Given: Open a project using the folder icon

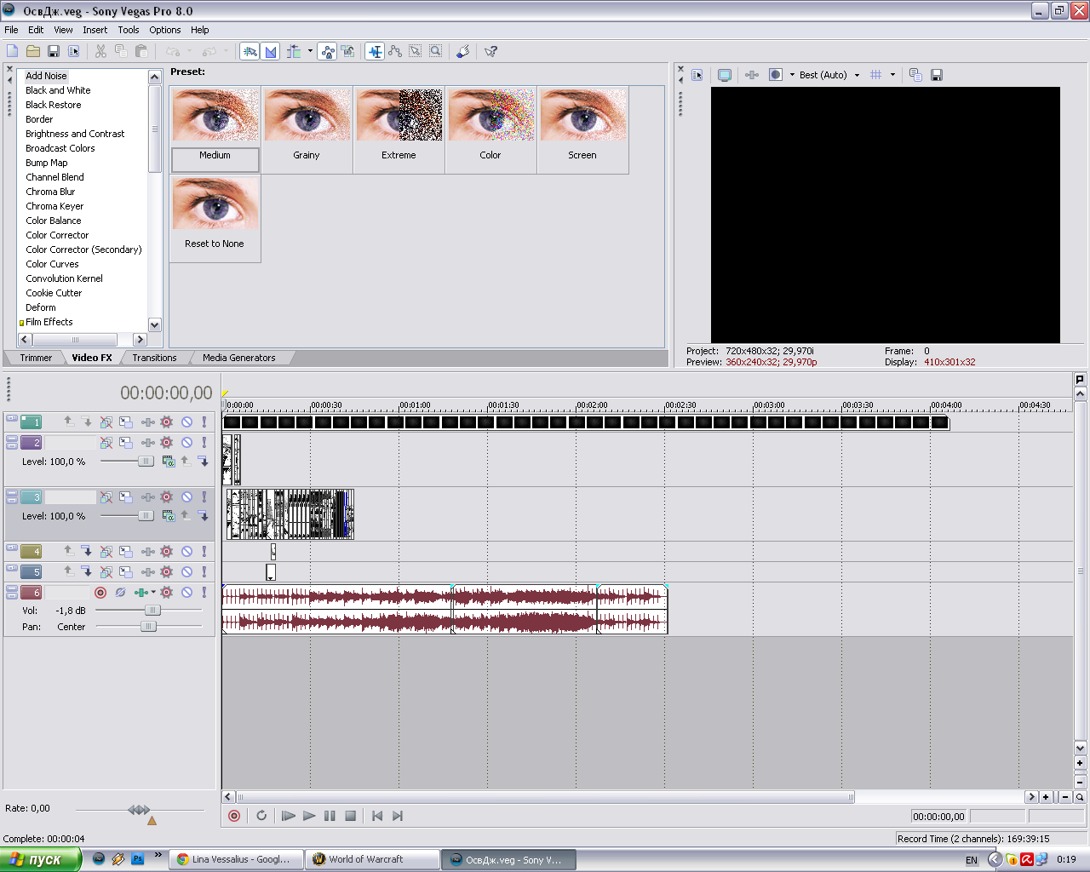Looking at the screenshot, I should 33,51.
